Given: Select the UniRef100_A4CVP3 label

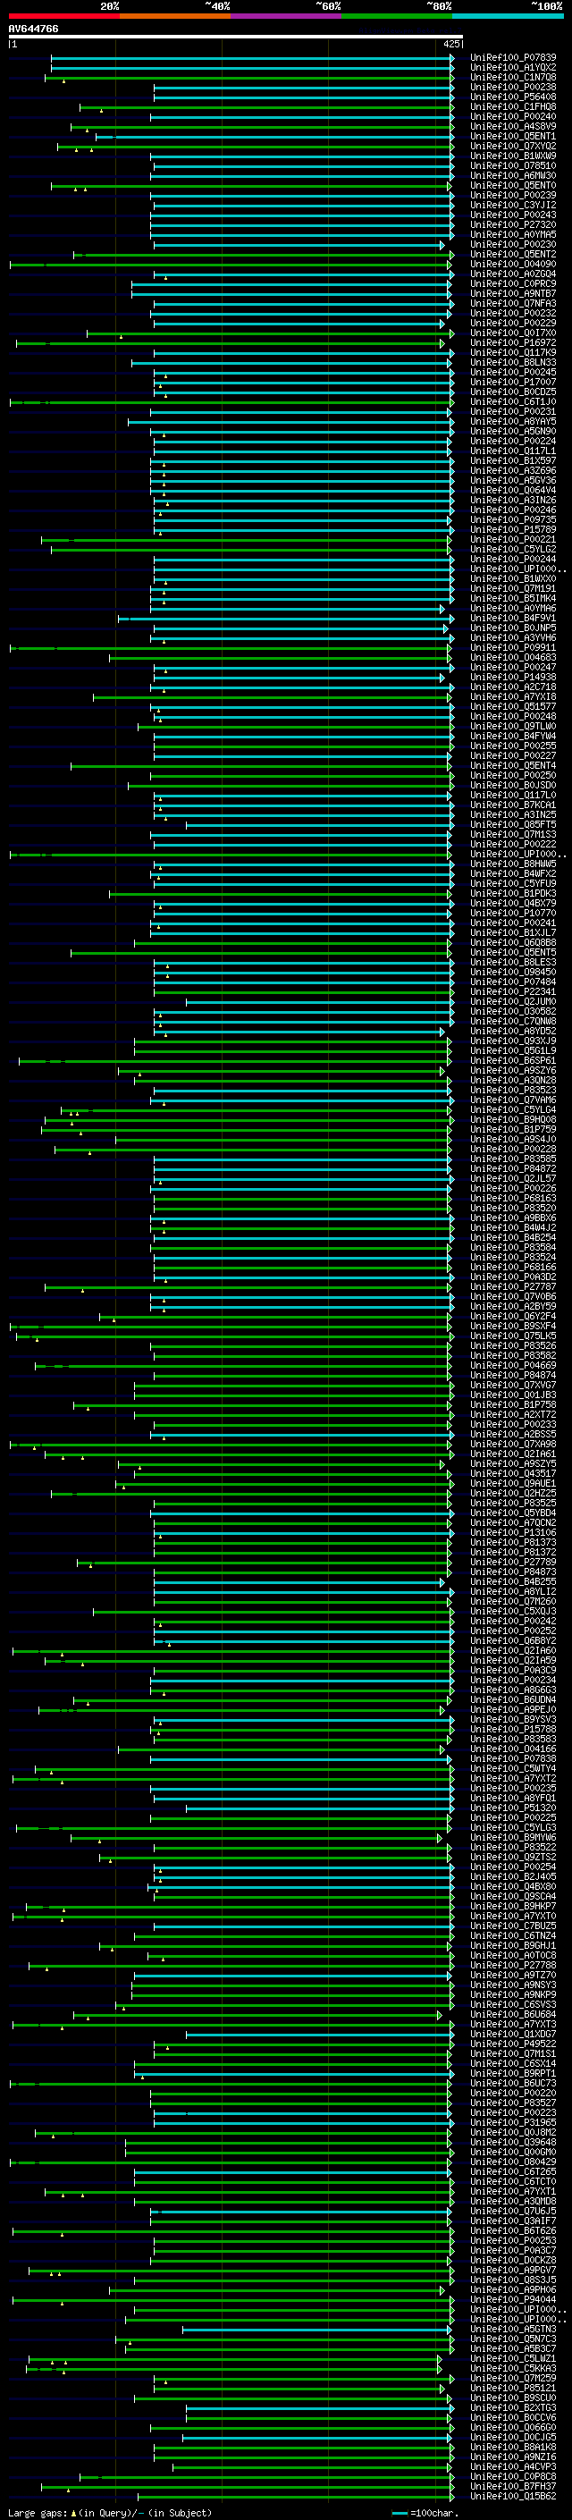Looking at the screenshot, I should [x=513, y=2466].
